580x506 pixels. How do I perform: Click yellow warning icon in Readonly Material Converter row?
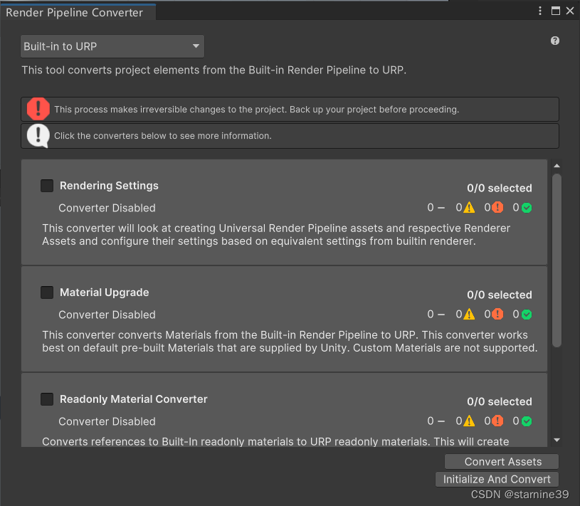pos(469,421)
